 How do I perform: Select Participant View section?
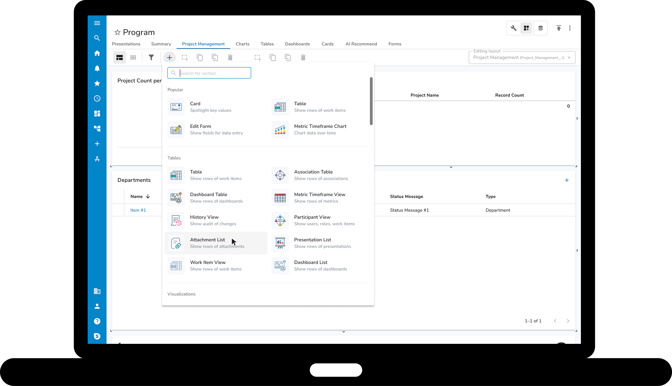[320, 220]
